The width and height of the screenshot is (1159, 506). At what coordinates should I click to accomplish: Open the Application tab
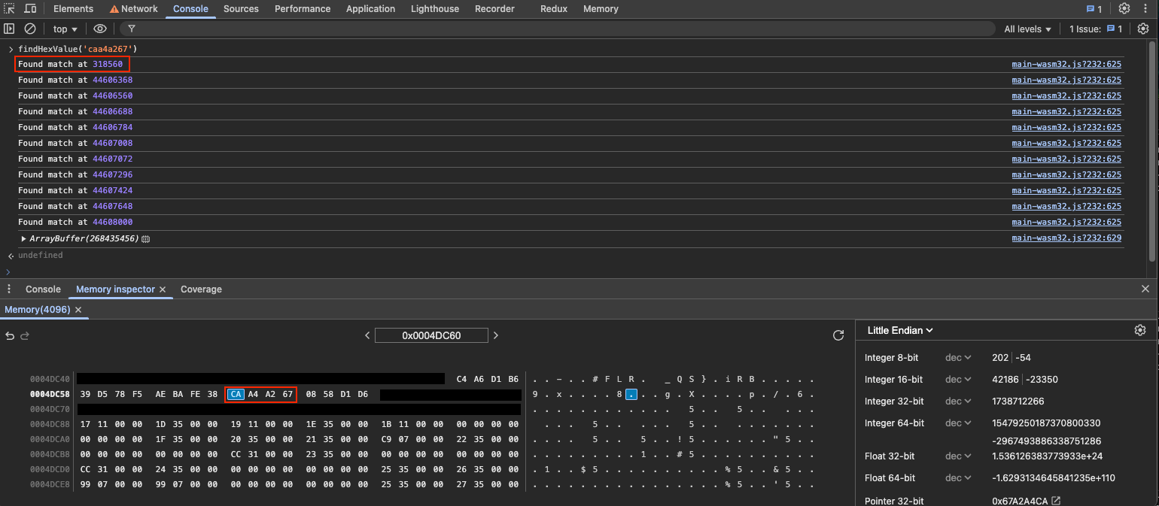coord(370,9)
